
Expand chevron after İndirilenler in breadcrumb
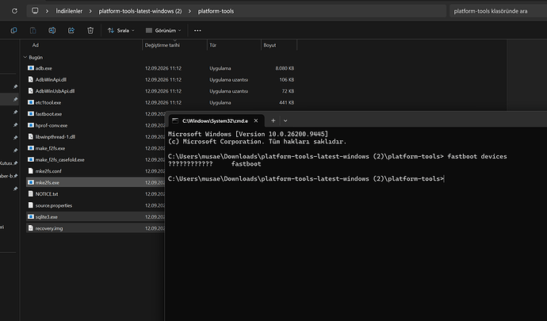(90, 11)
